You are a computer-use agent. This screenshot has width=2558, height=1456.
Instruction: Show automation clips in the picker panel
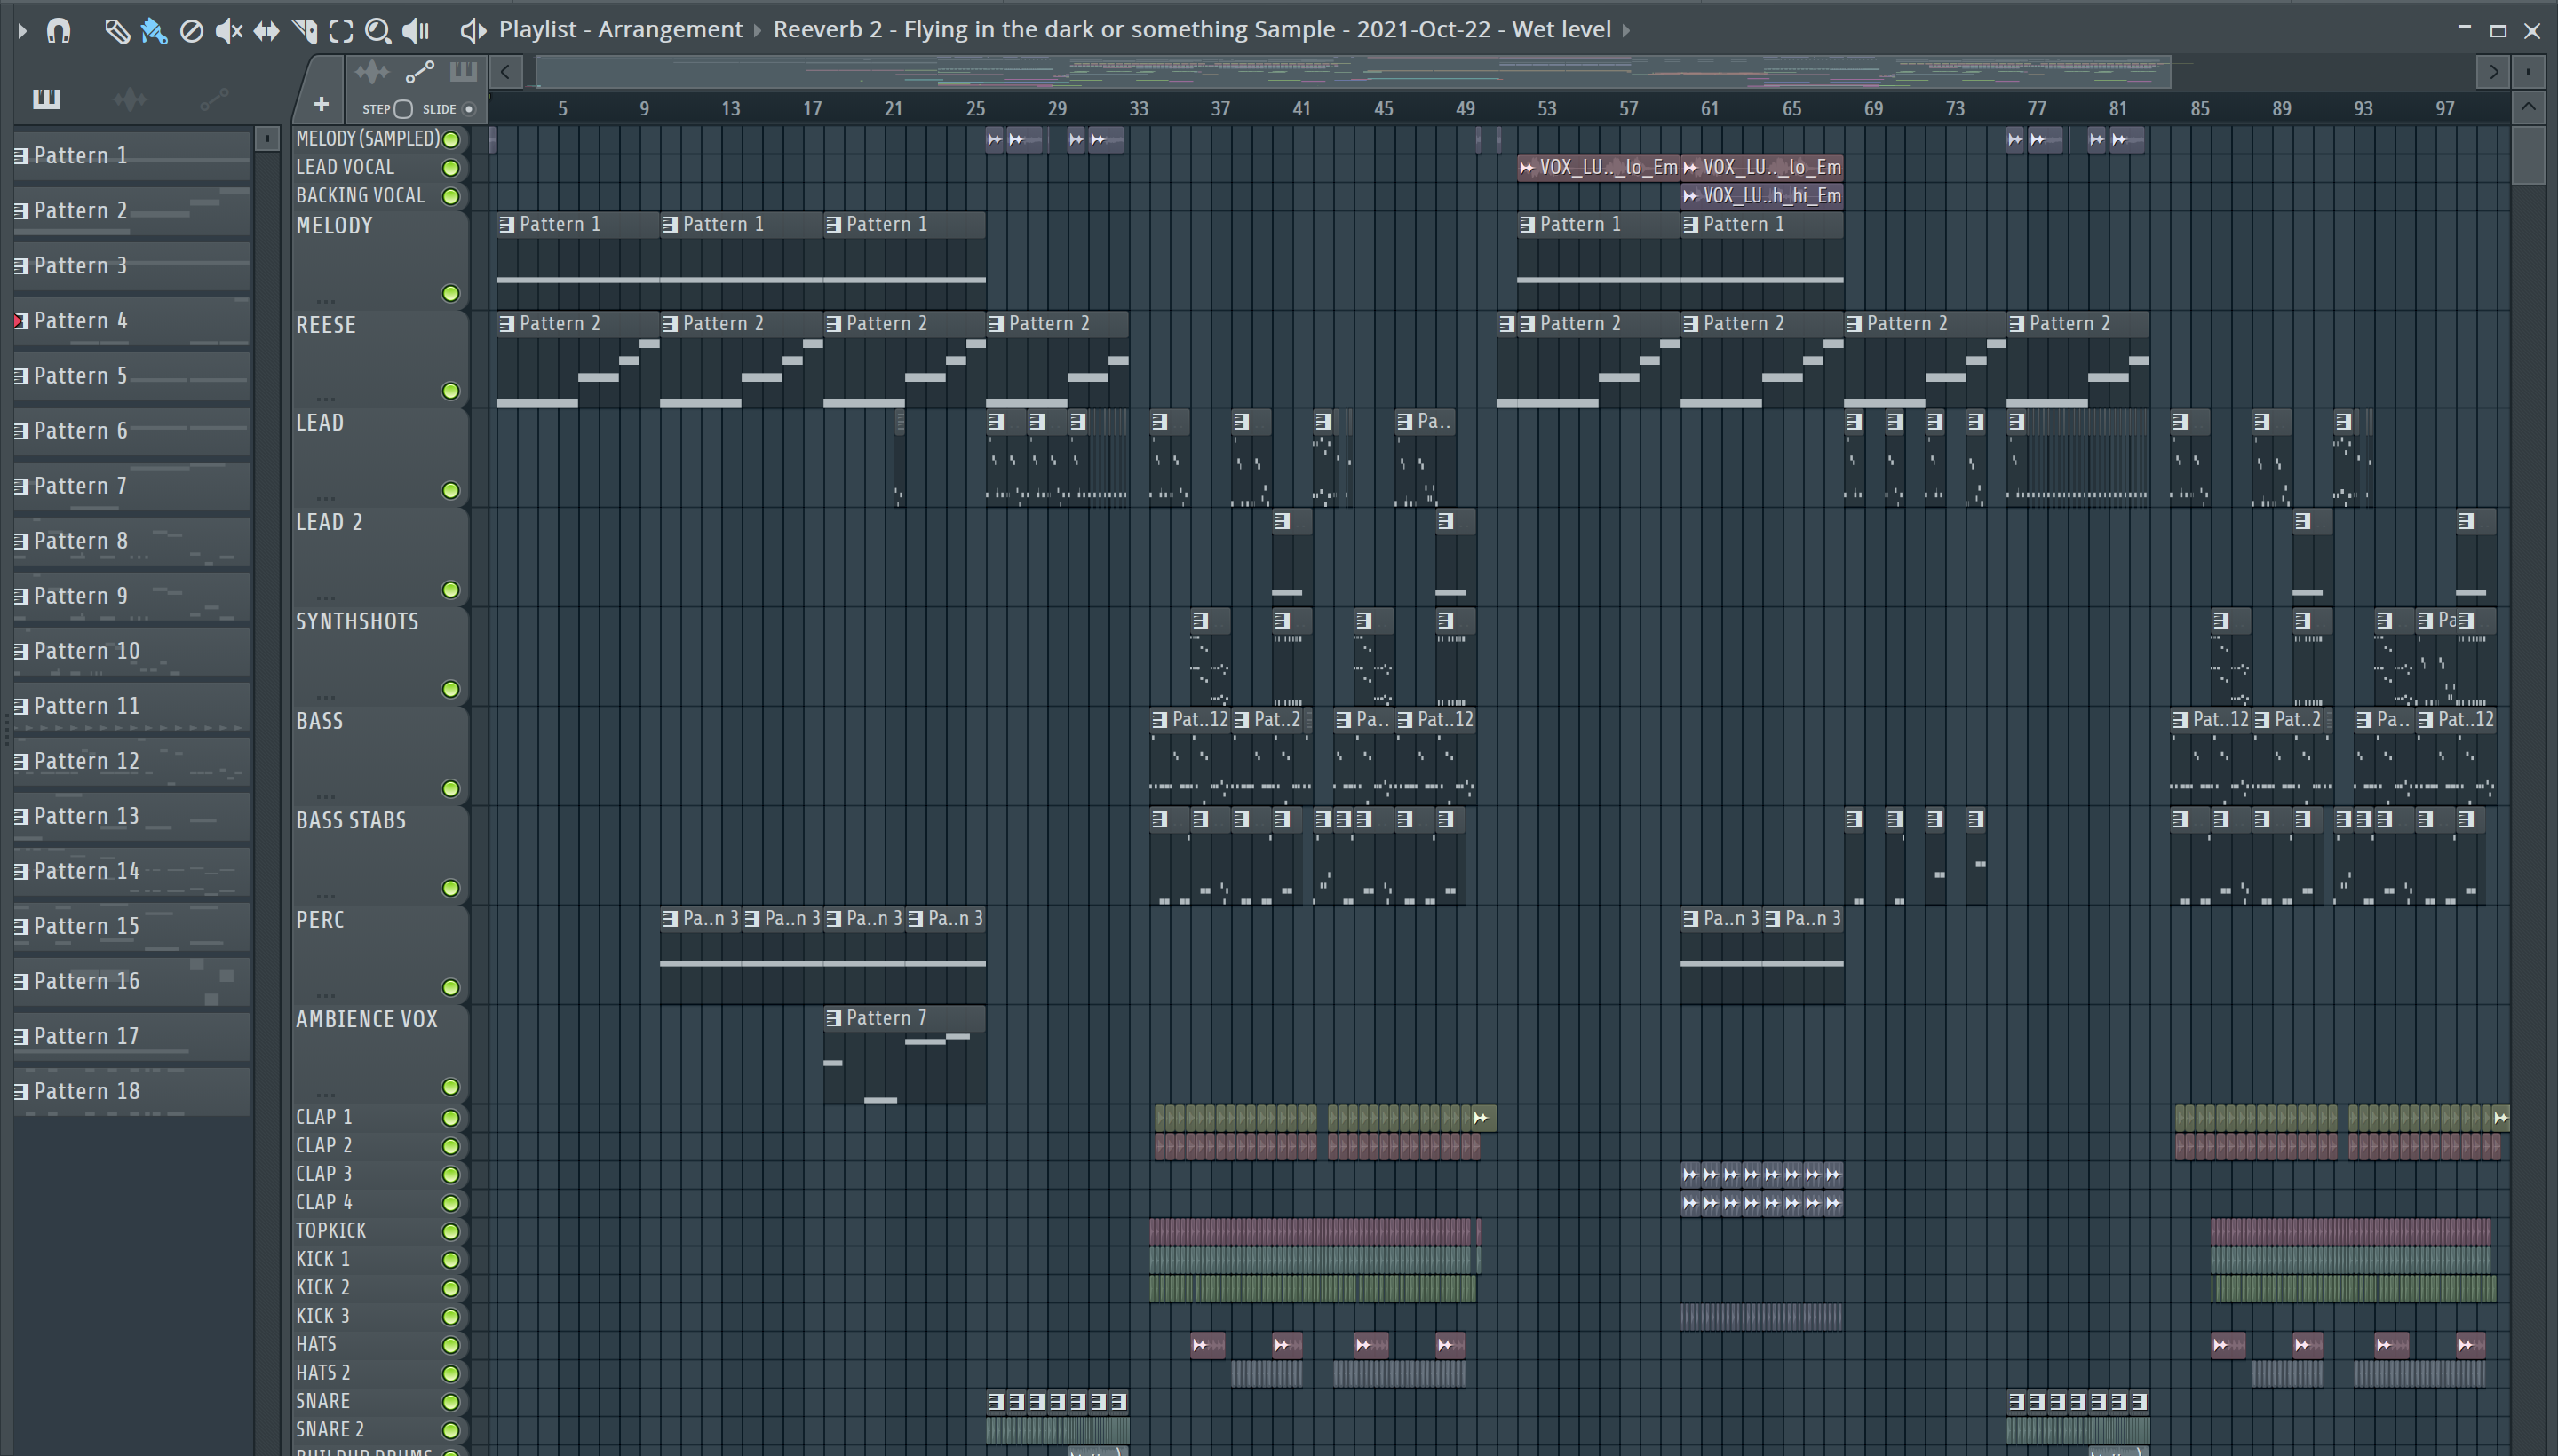pyautogui.click(x=214, y=98)
